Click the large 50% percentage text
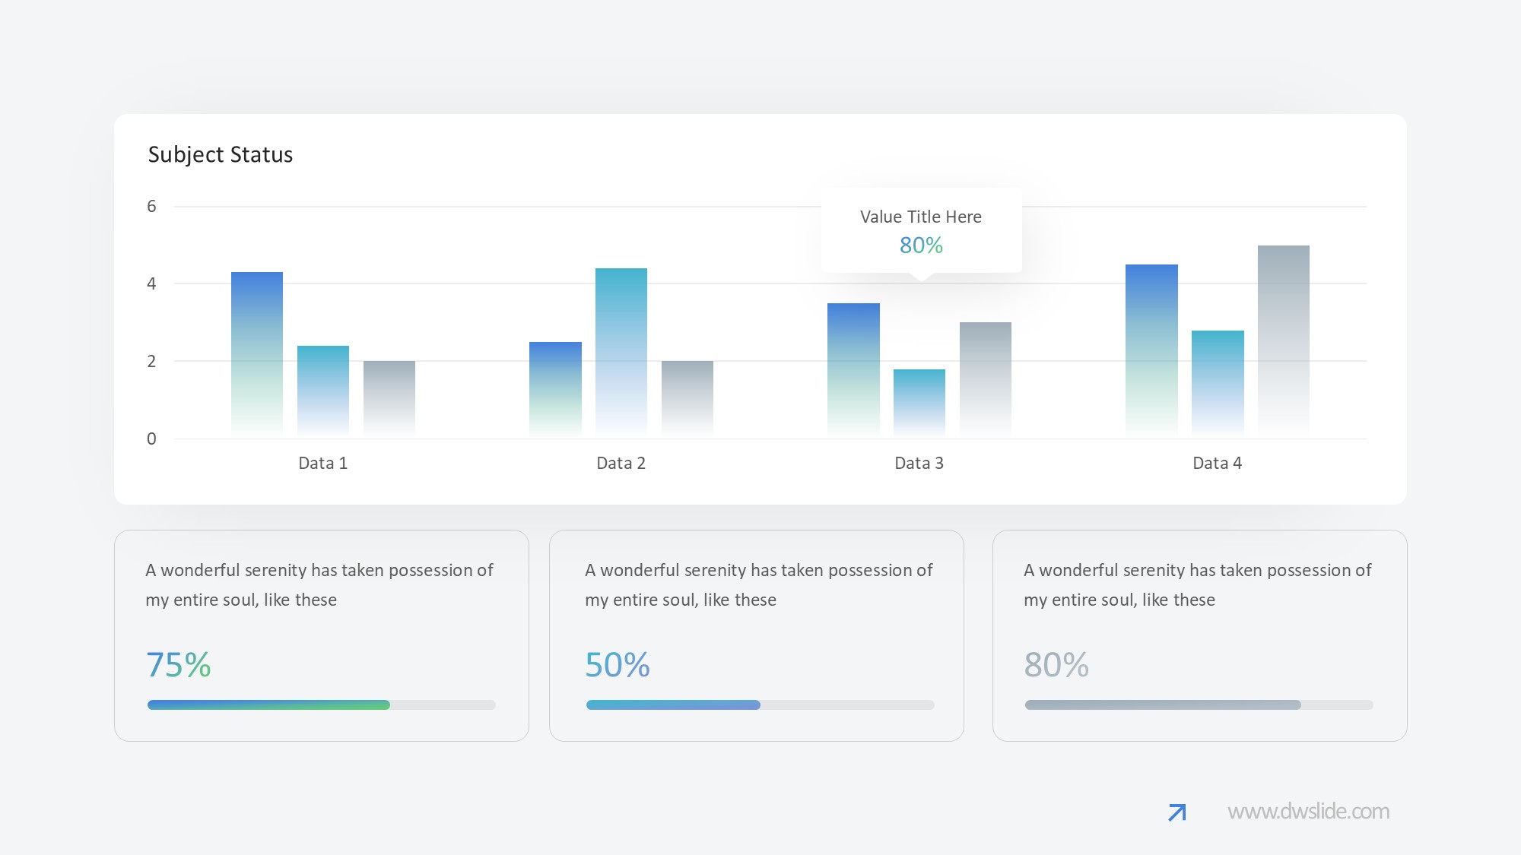1521x855 pixels. pyautogui.click(x=617, y=665)
